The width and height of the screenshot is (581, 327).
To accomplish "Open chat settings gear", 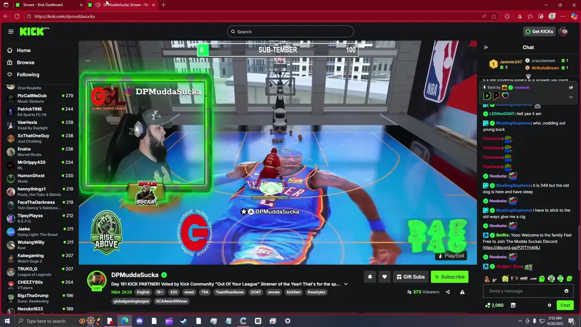I will tap(549, 305).
